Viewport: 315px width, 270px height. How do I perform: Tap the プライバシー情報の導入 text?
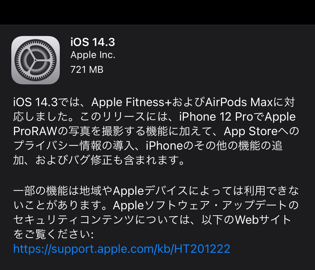tap(74, 146)
